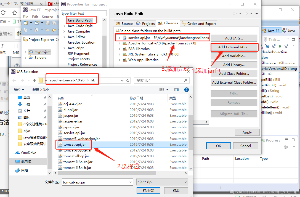Image resolution: width=300 pixels, height=197 pixels.
Task: Expand EAR Libraries entry
Action: coord(120,49)
